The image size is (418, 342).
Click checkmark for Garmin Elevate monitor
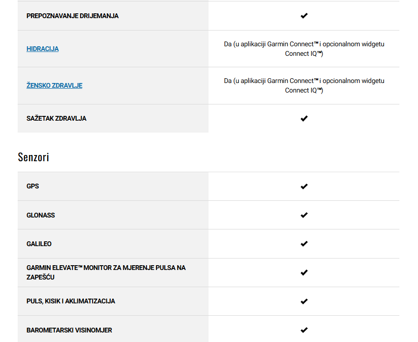[x=304, y=272]
